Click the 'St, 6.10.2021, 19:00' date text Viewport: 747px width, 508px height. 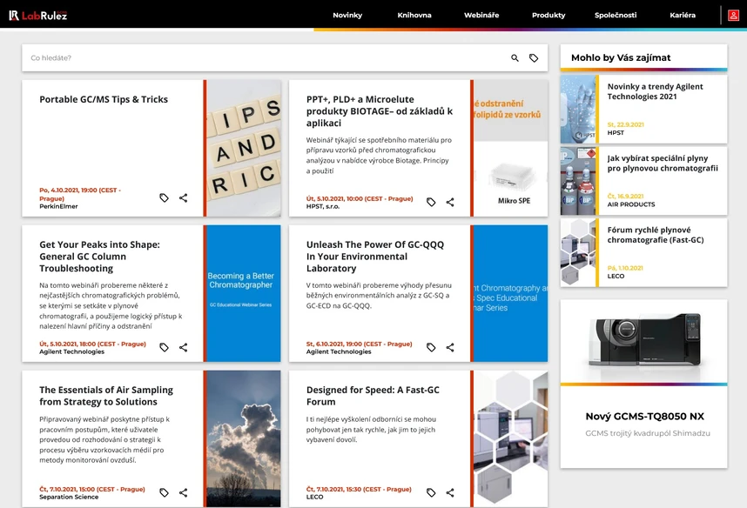[x=360, y=344]
